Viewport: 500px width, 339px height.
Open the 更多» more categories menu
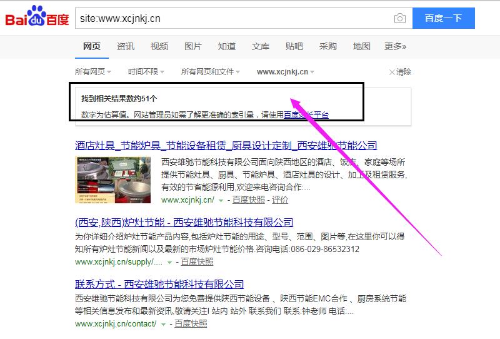click(x=395, y=46)
